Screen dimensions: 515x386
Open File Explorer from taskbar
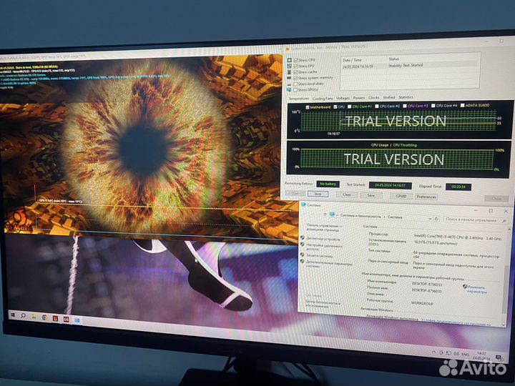[x=34, y=317]
